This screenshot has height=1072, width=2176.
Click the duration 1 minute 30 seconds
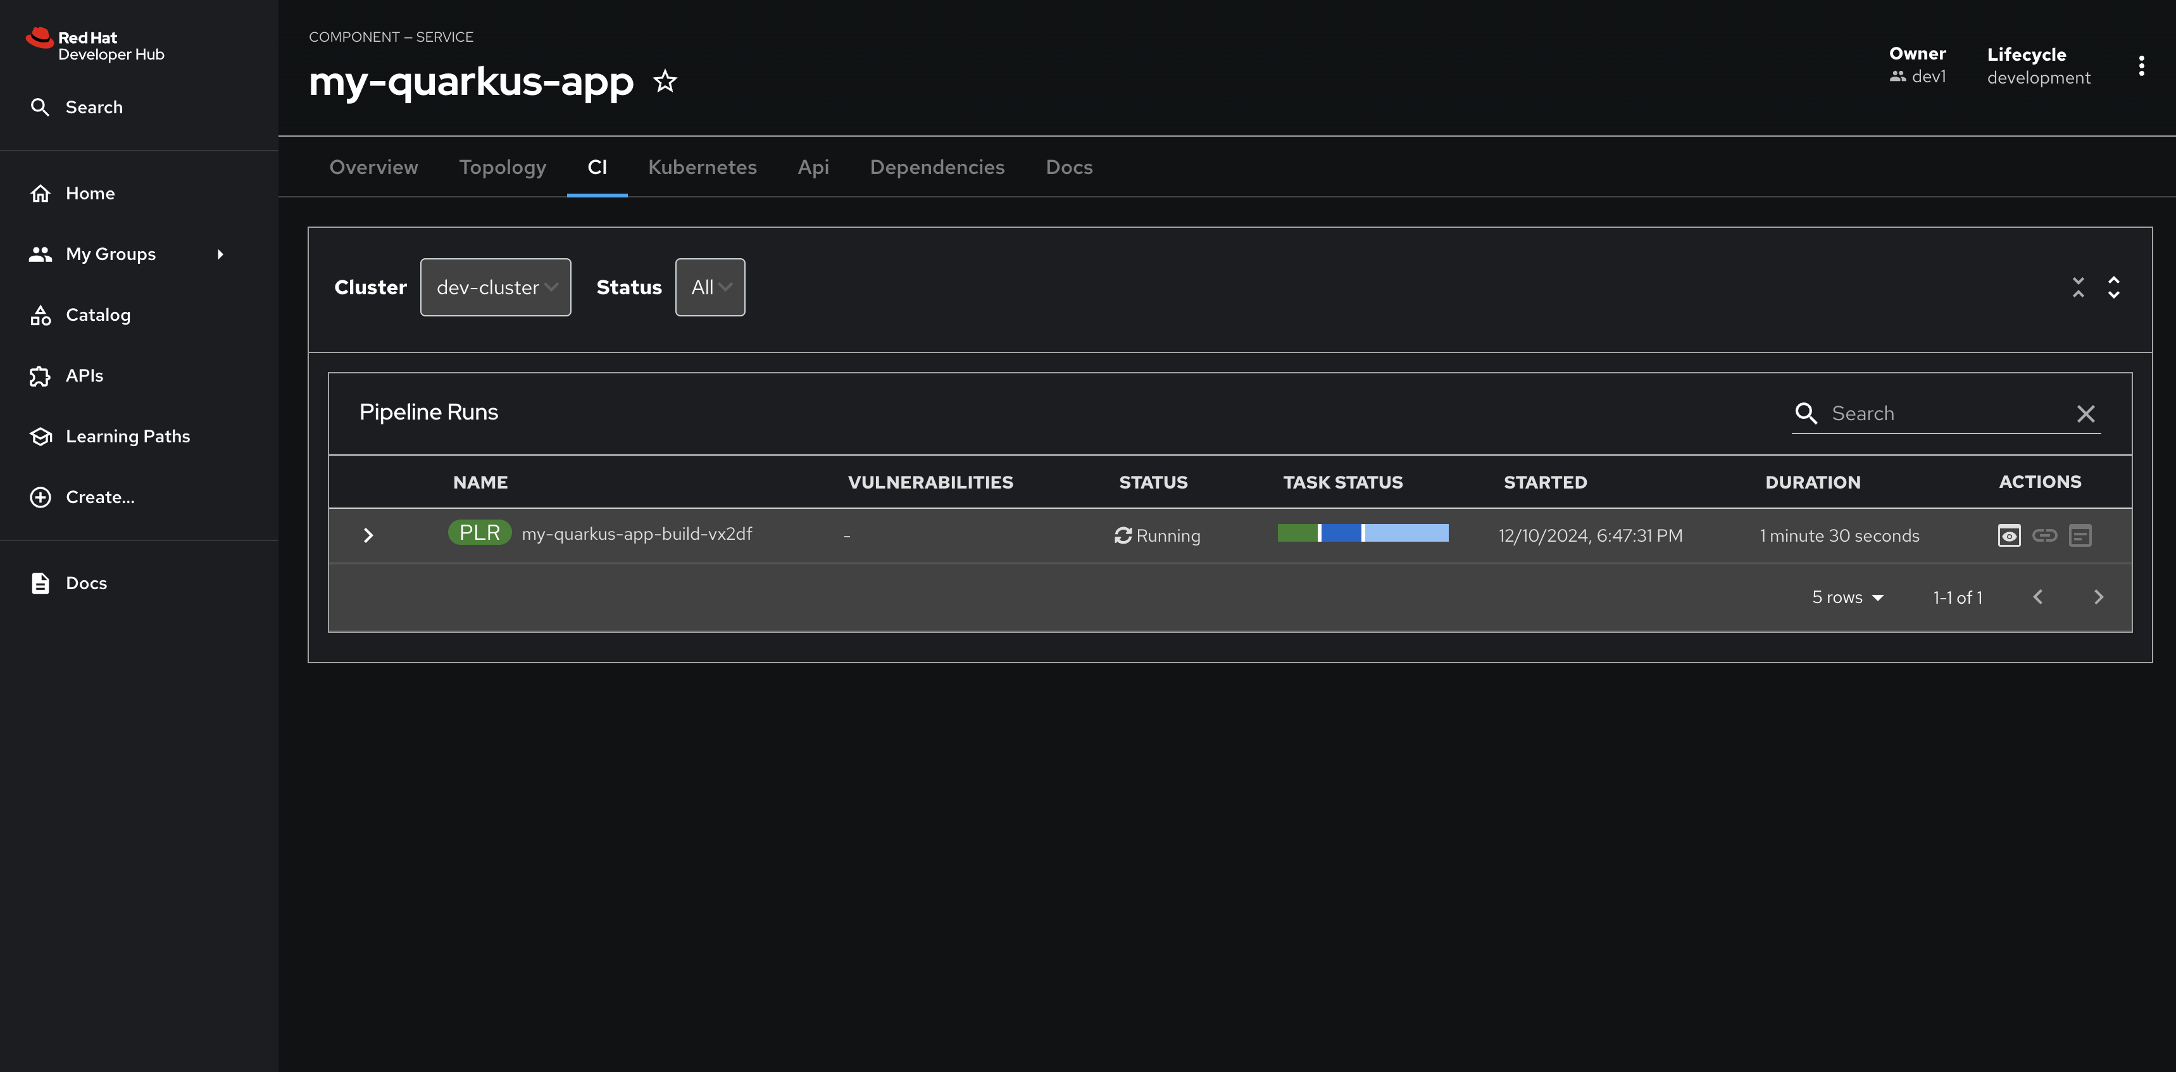pyautogui.click(x=1840, y=535)
